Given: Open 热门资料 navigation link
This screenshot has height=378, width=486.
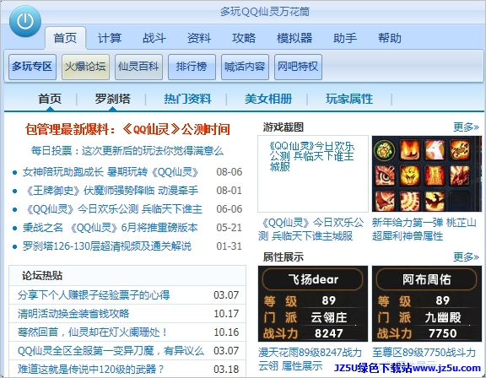Looking at the screenshot, I should pyautogui.click(x=187, y=100).
